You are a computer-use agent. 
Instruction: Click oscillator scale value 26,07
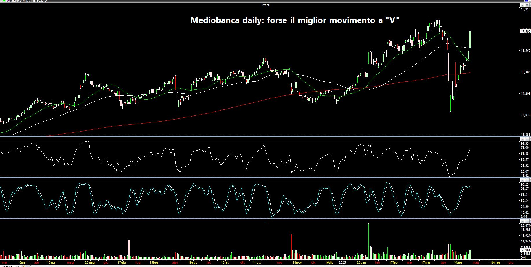point(525,171)
